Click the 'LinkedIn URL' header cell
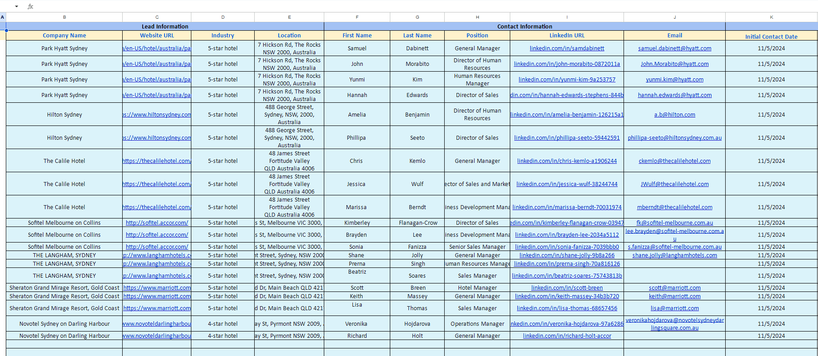This screenshot has width=818, height=356. coord(567,36)
